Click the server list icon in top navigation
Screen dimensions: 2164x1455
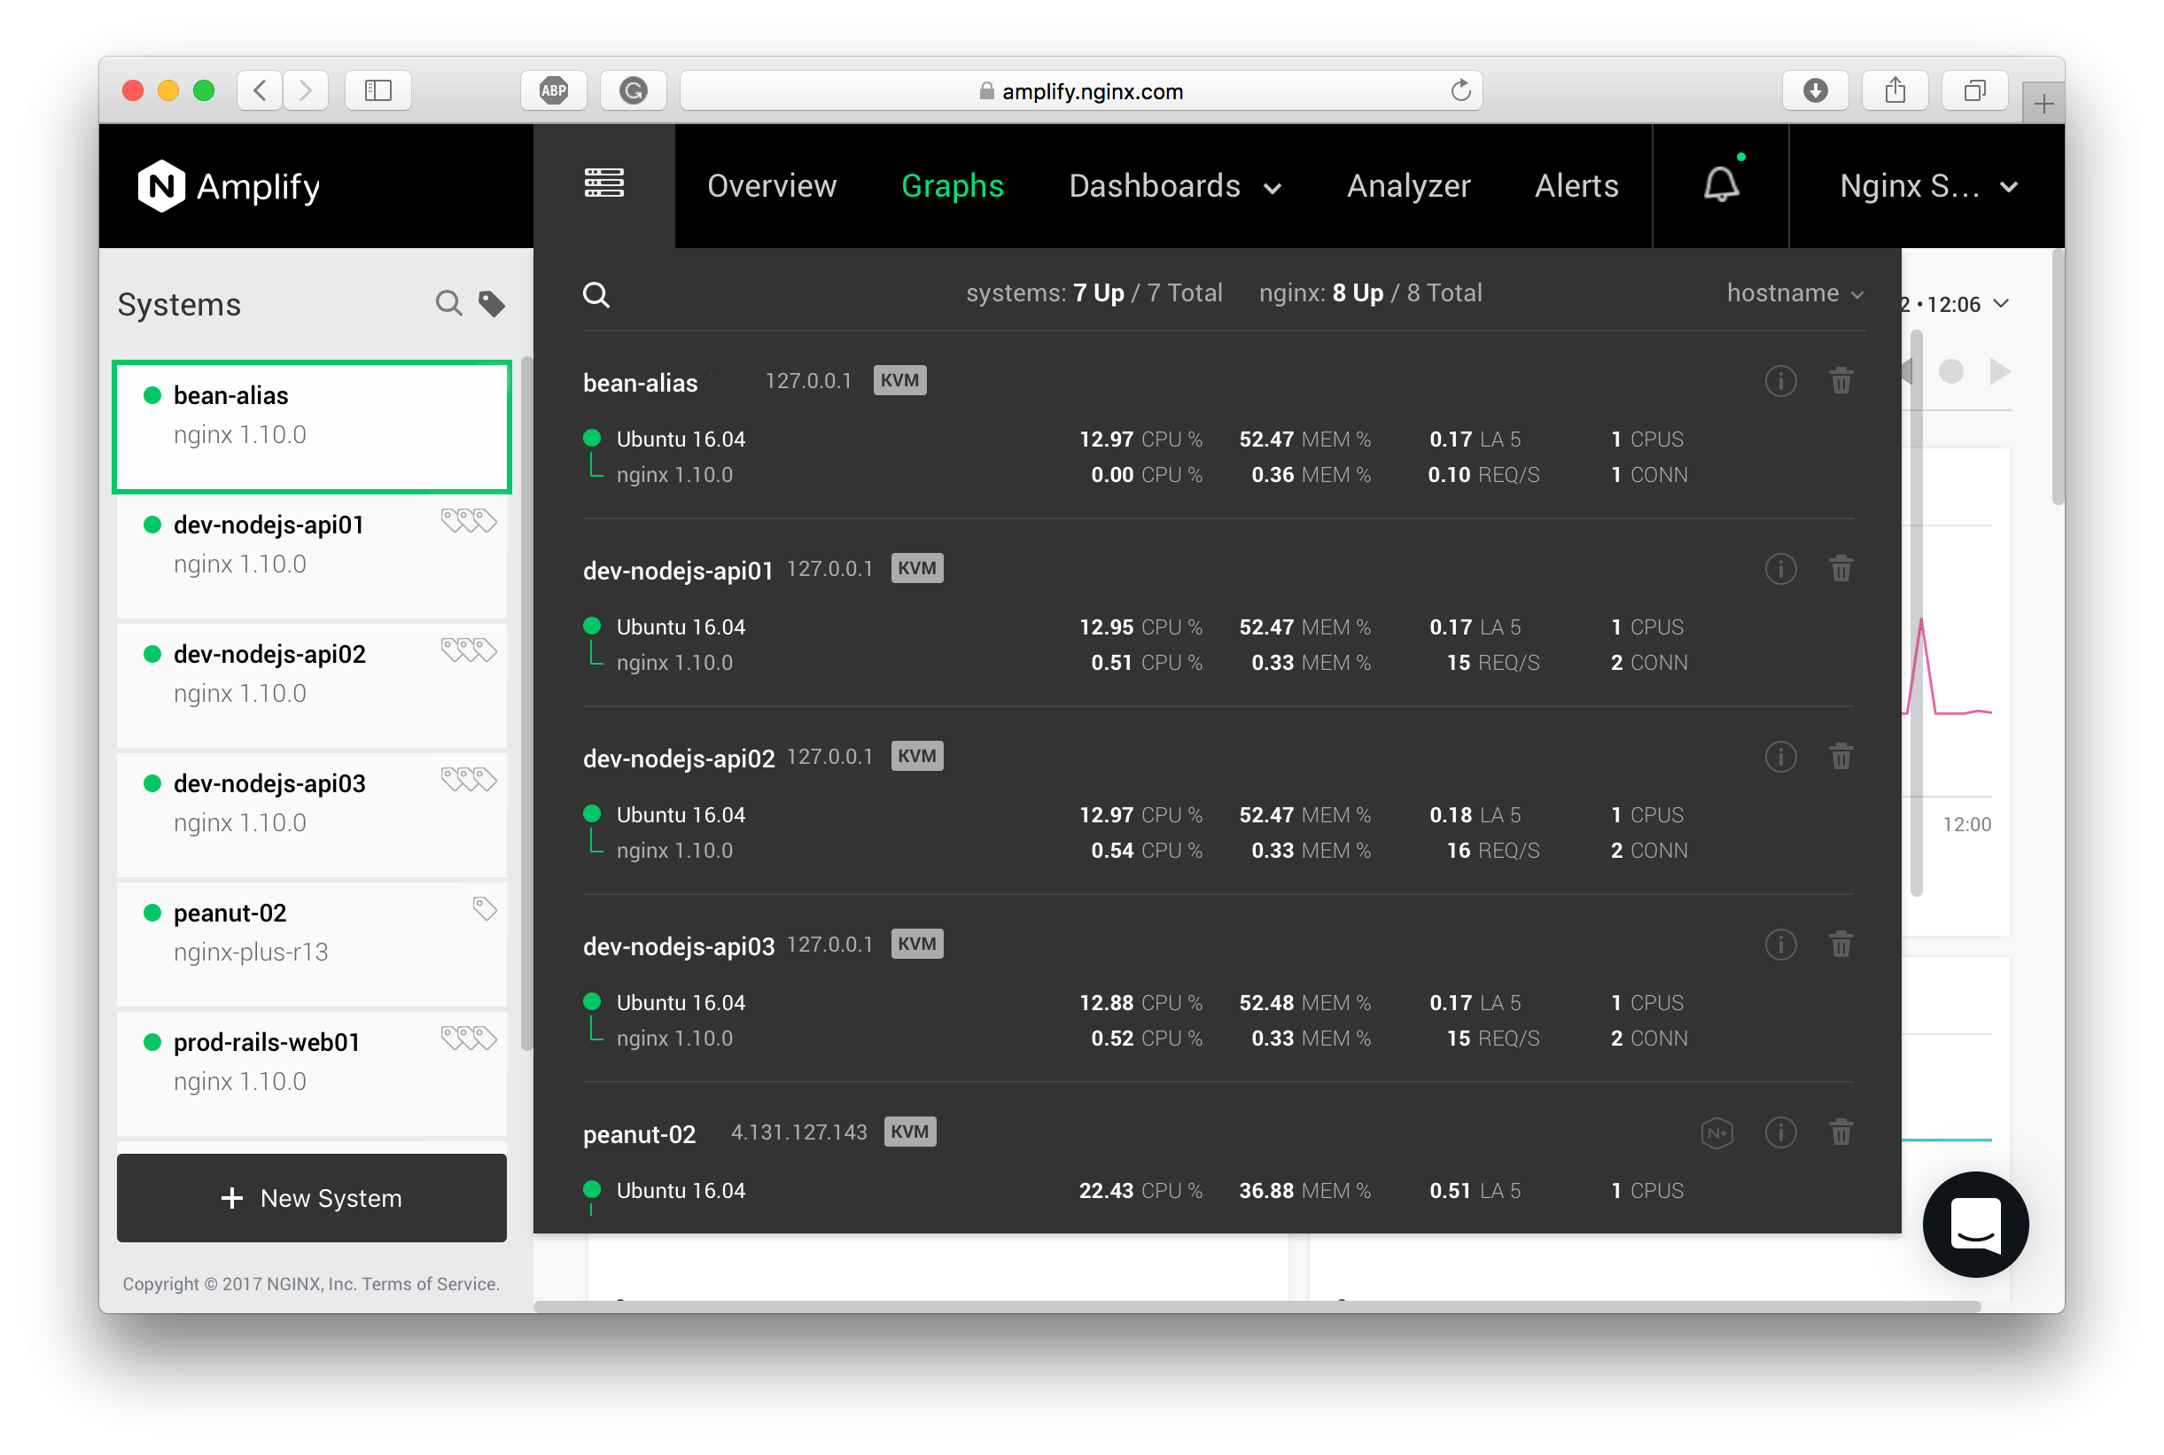coord(604,185)
